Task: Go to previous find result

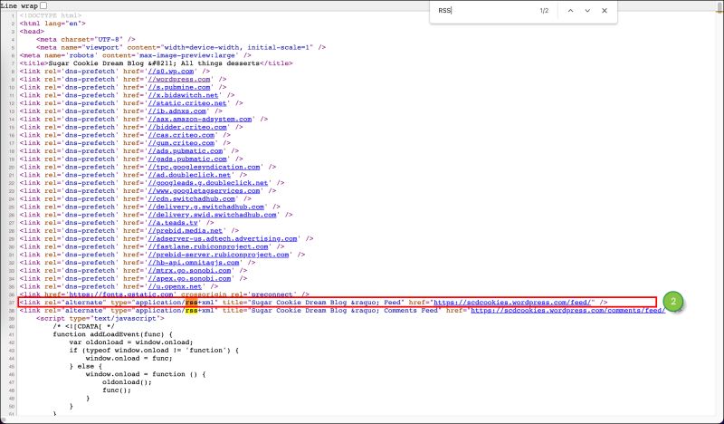Action: point(570,11)
